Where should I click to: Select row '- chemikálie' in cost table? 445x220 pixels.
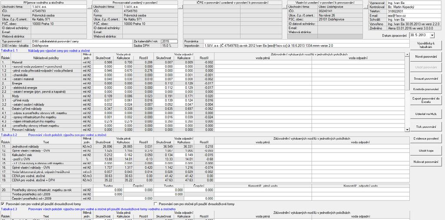click(46, 75)
